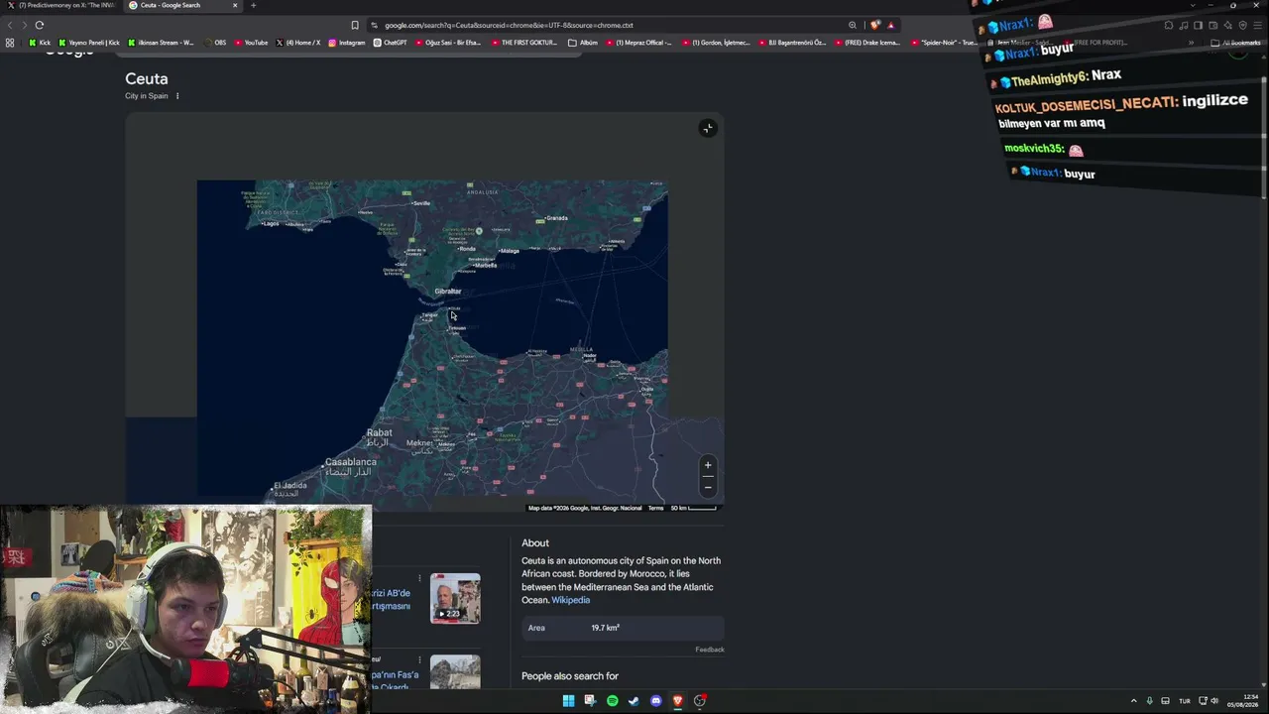
Task: Close the Ceuta - Google Search tab
Action: [x=235, y=5]
